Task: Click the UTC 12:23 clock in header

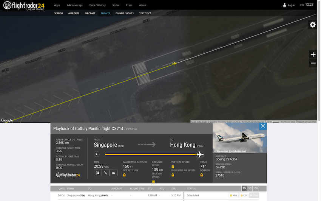Action: (x=307, y=5)
